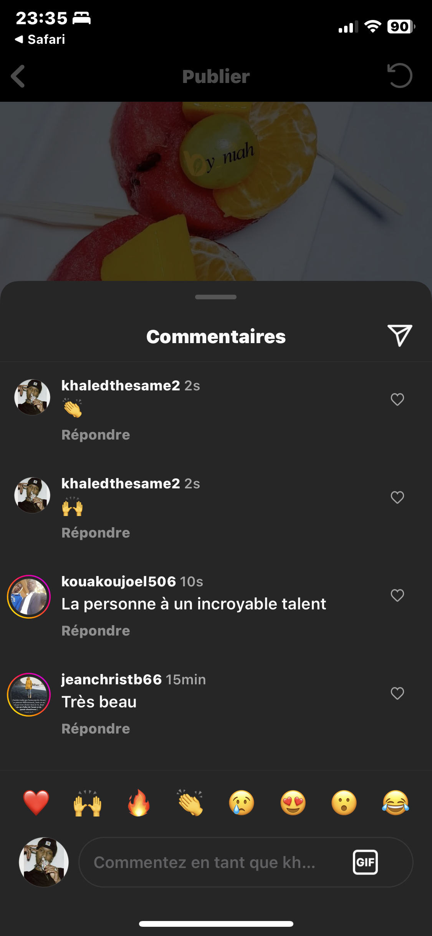Insert the fire emoji reaction
This screenshot has width=432, height=936.
(139, 803)
